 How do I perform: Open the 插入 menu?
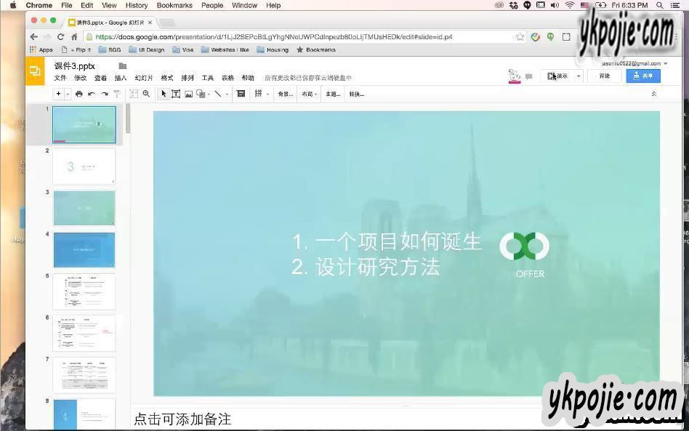121,78
